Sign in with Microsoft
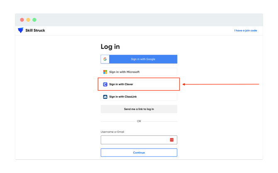This screenshot has height=173, width=278. click(139, 72)
